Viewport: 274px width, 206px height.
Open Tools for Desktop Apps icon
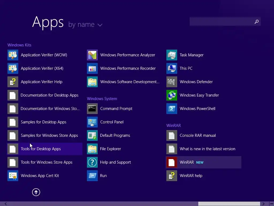(x=13, y=149)
